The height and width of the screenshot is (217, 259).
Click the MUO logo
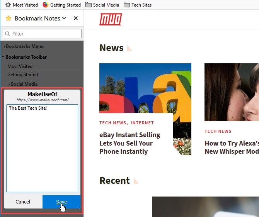(111, 19)
